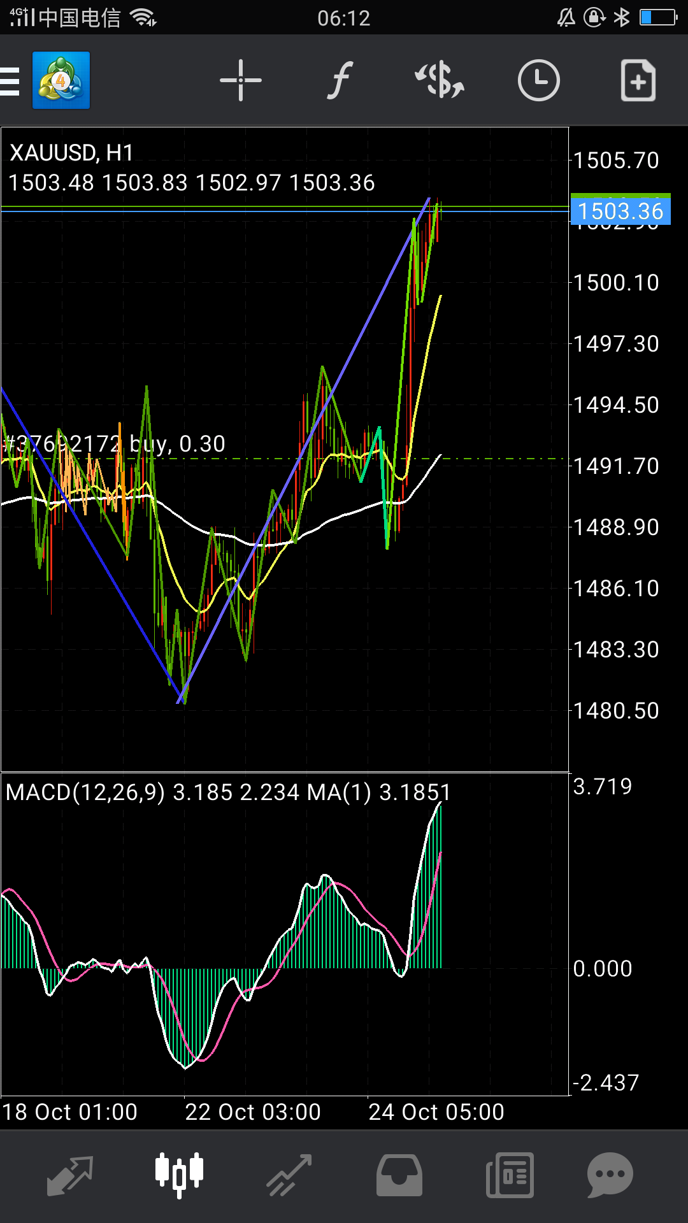Tap the MetaTrader 4 app logo
The image size is (688, 1223).
pos(61,80)
